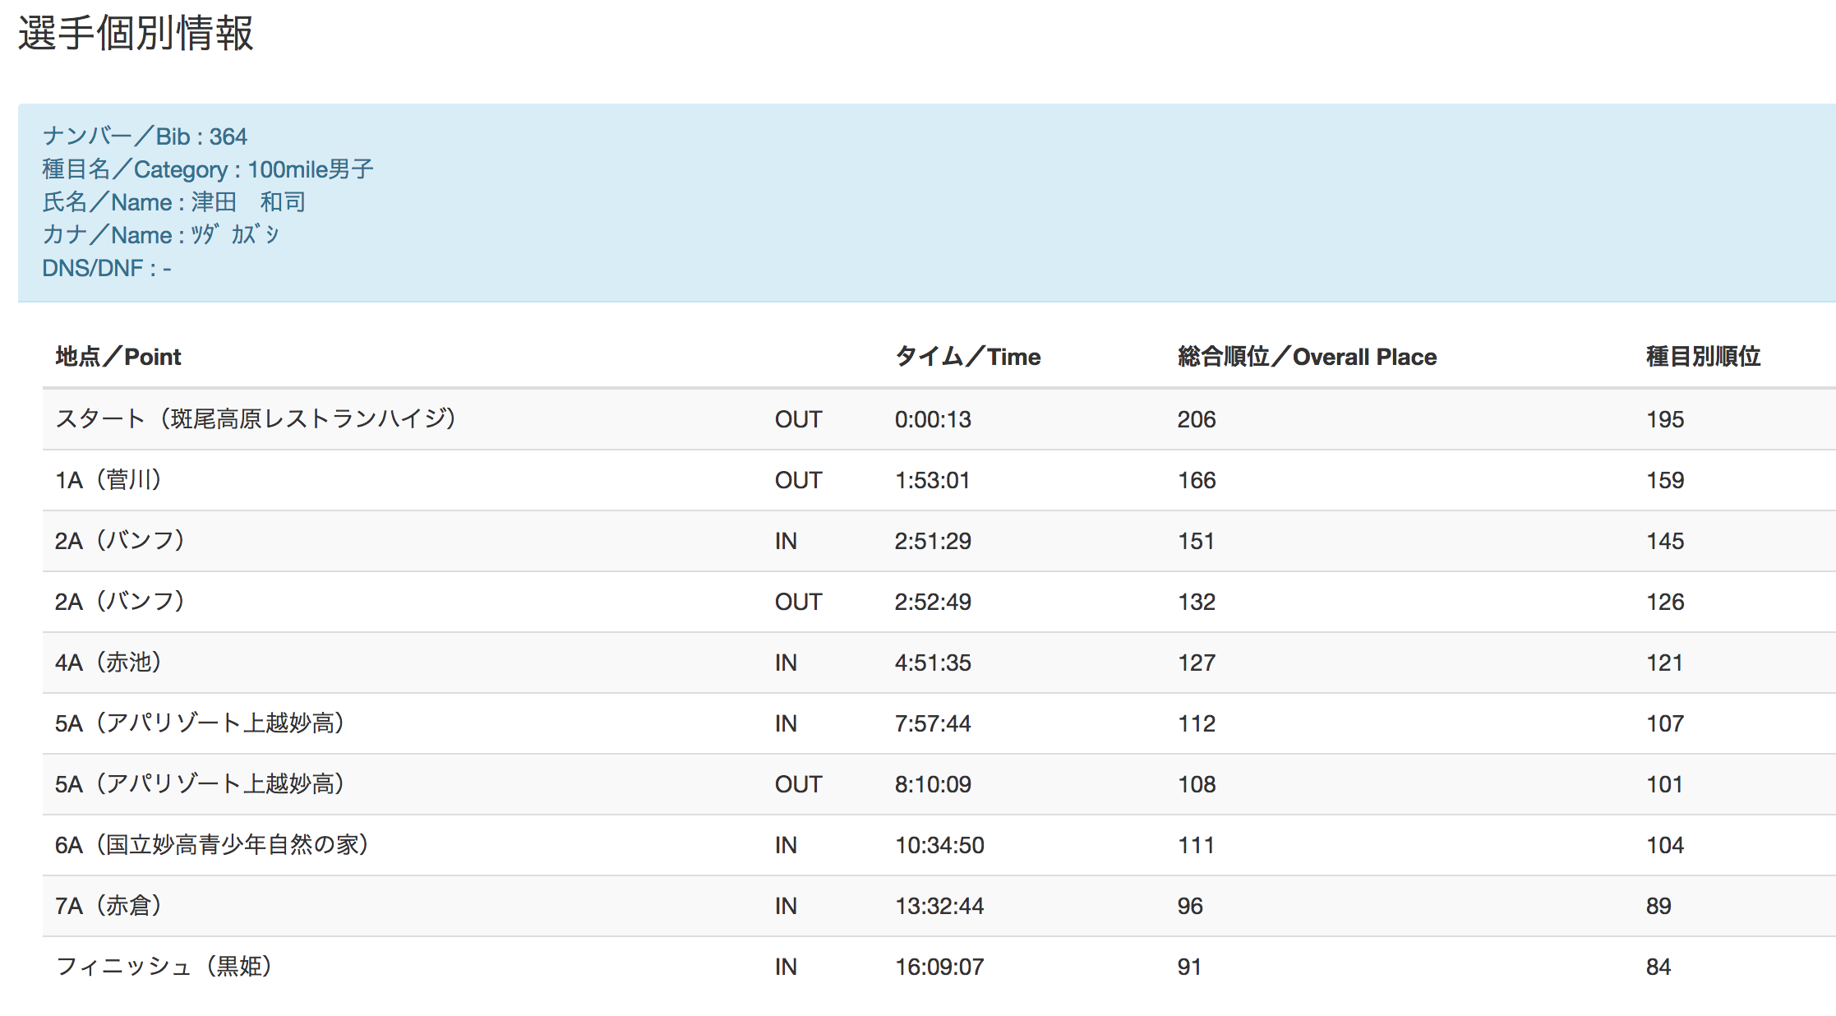Click the タイム/Time column header

click(967, 357)
